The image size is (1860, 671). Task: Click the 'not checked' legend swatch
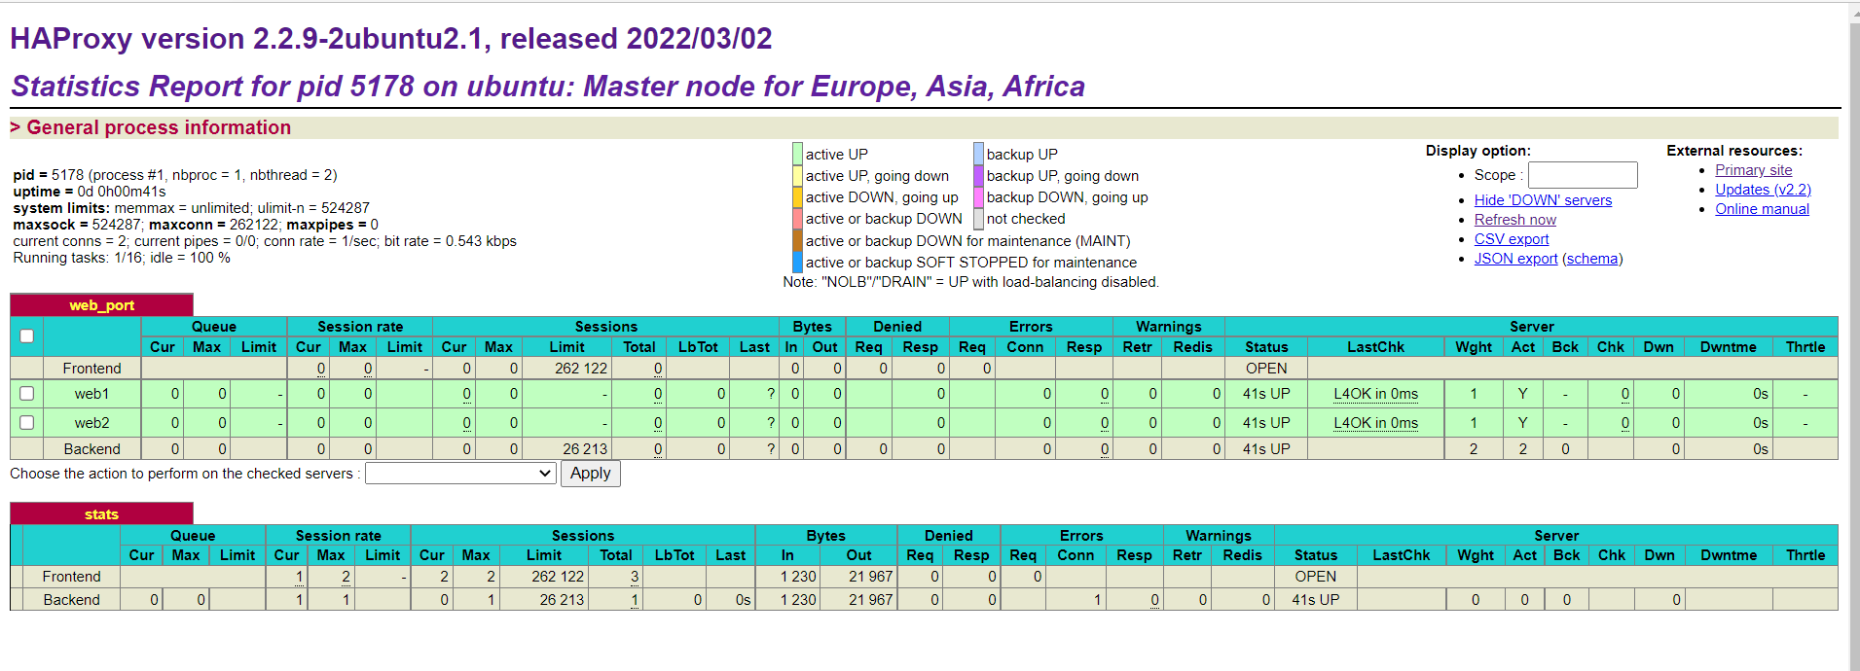pos(979,218)
